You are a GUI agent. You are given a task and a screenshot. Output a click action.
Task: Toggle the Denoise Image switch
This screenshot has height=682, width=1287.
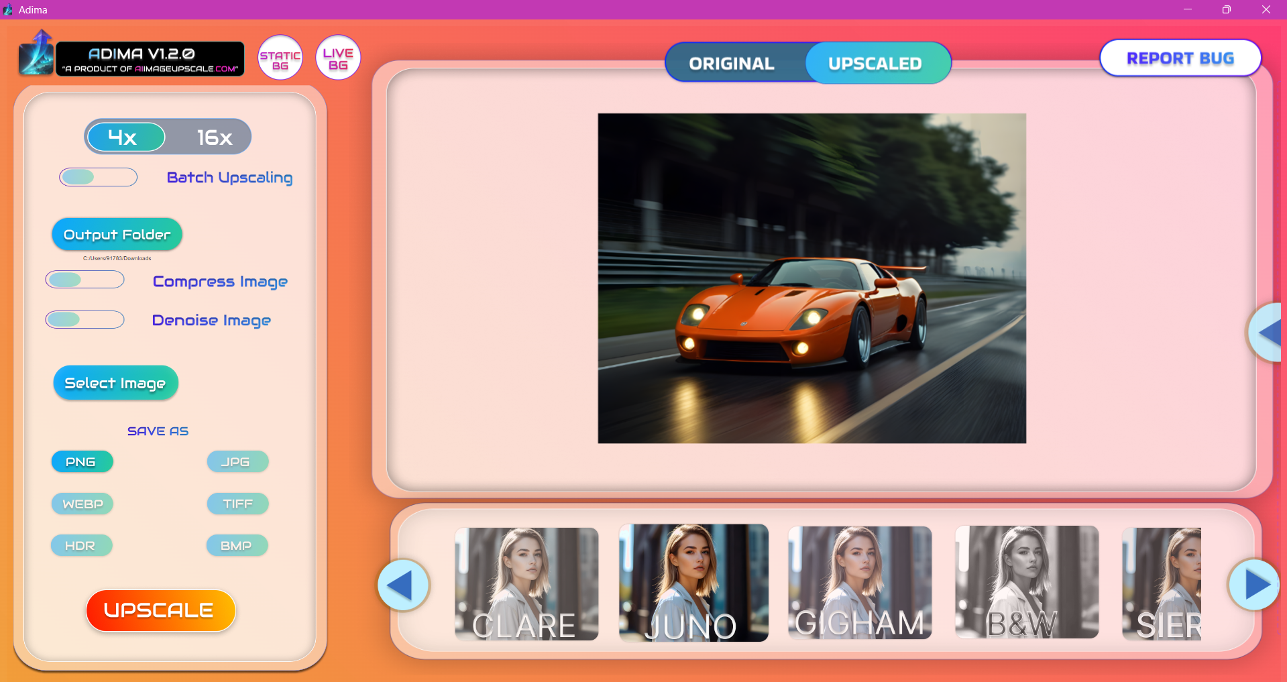coord(85,319)
